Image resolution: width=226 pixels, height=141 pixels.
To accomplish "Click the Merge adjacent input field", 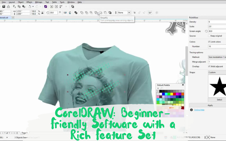I will [x=217, y=62].
